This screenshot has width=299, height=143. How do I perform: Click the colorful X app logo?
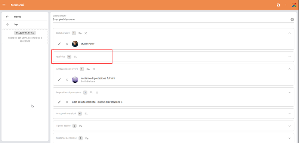click(294, 5)
